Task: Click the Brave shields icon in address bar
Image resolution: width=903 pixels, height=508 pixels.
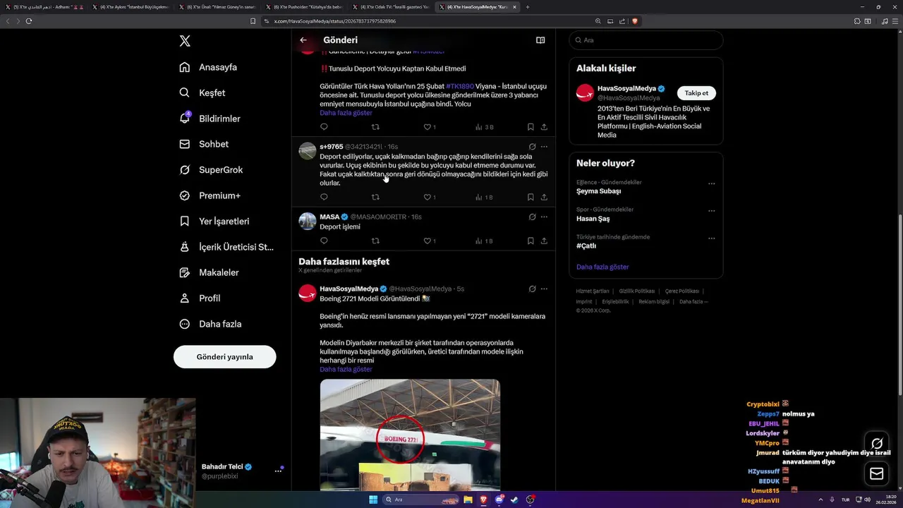Action: pos(635,21)
